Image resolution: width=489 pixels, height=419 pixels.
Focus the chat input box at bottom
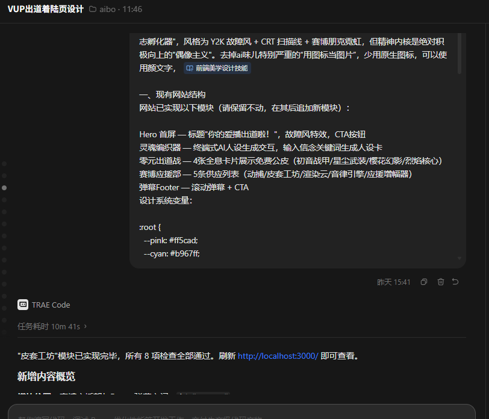(x=241, y=413)
